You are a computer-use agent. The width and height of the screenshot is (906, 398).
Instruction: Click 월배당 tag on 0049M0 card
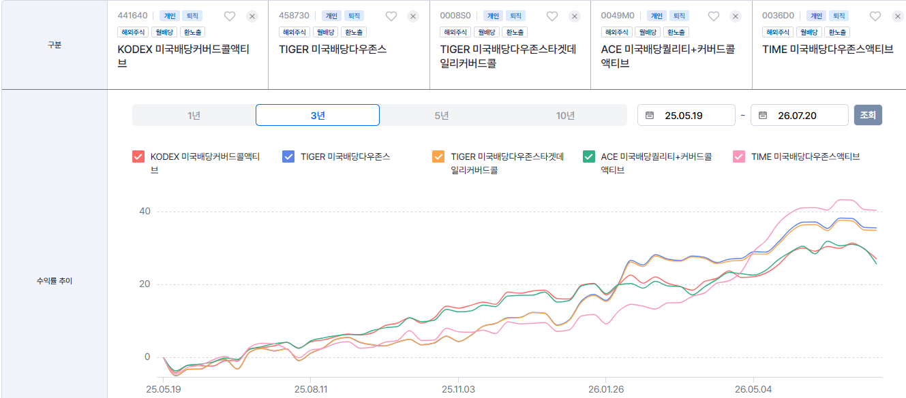648,31
